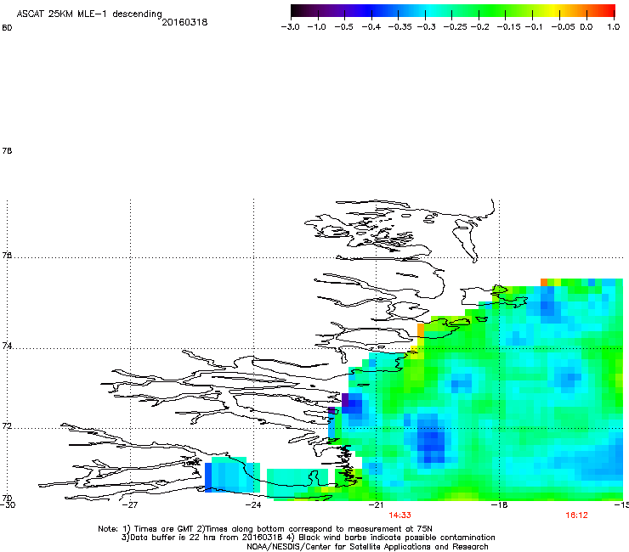Click the -0.25 color scale label
This screenshot has height=552, width=629.
tap(456, 27)
